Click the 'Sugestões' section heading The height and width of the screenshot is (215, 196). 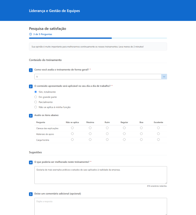tap(35, 152)
